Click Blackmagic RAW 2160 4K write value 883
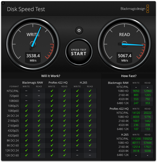Viewport: 157px width, 162px height. (x=136, y=95)
